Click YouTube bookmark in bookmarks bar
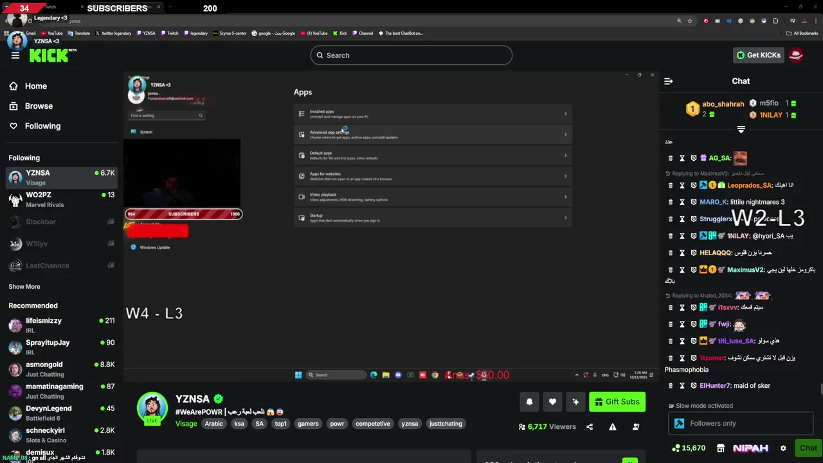The width and height of the screenshot is (823, 463). tap(51, 33)
